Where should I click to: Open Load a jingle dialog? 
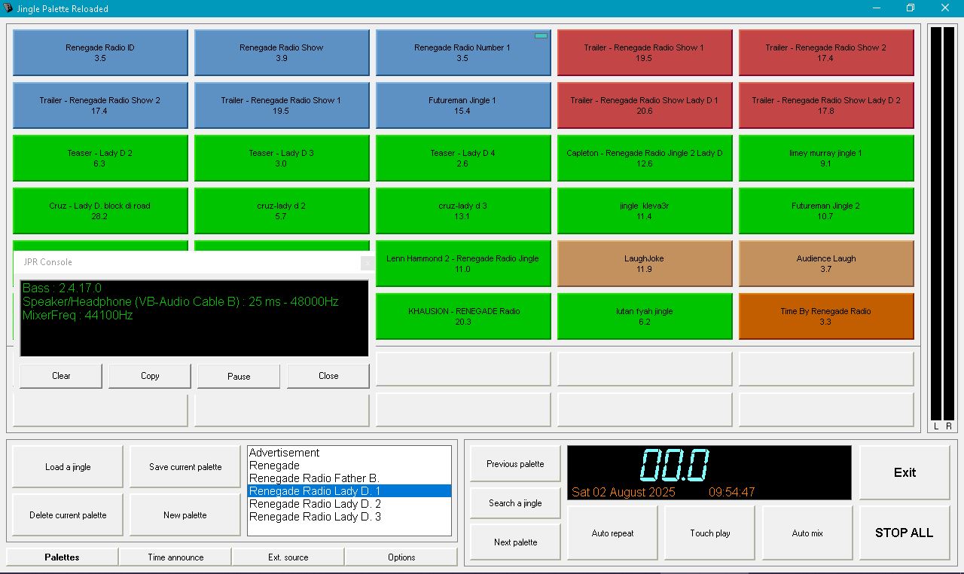pos(68,467)
